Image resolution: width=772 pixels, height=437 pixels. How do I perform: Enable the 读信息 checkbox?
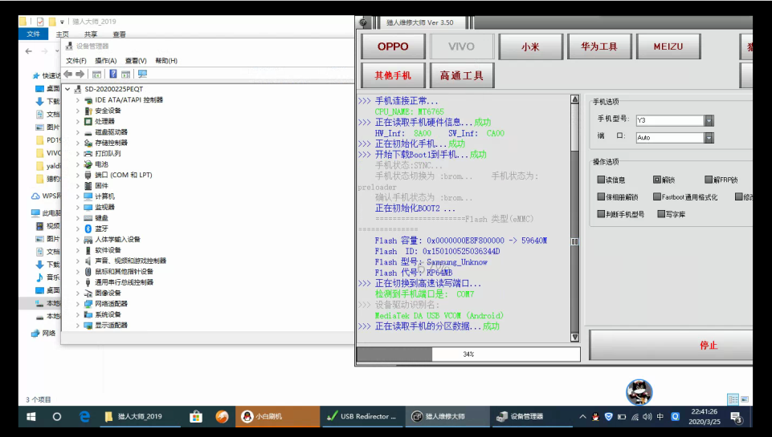click(601, 180)
